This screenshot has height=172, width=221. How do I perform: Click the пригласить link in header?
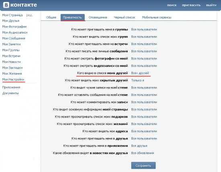click(x=191, y=5)
